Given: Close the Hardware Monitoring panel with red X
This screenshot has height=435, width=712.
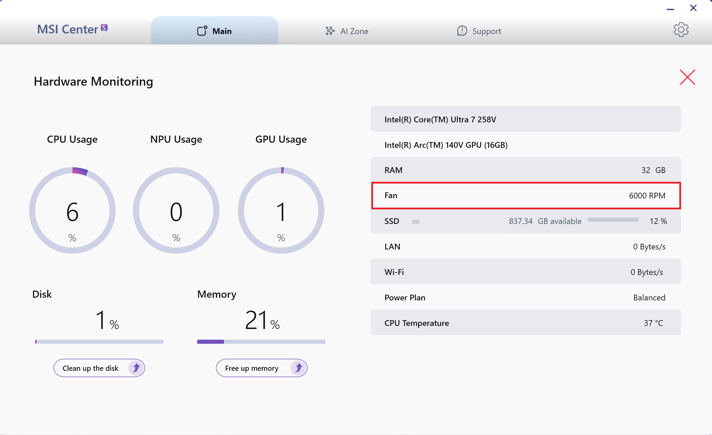Looking at the screenshot, I should pos(687,77).
